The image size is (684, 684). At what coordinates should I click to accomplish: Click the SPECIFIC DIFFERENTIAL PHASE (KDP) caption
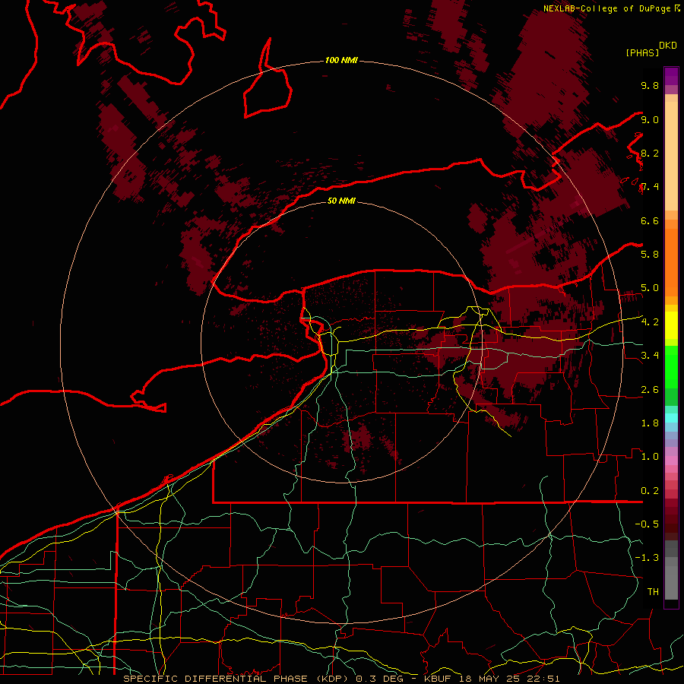click(236, 679)
